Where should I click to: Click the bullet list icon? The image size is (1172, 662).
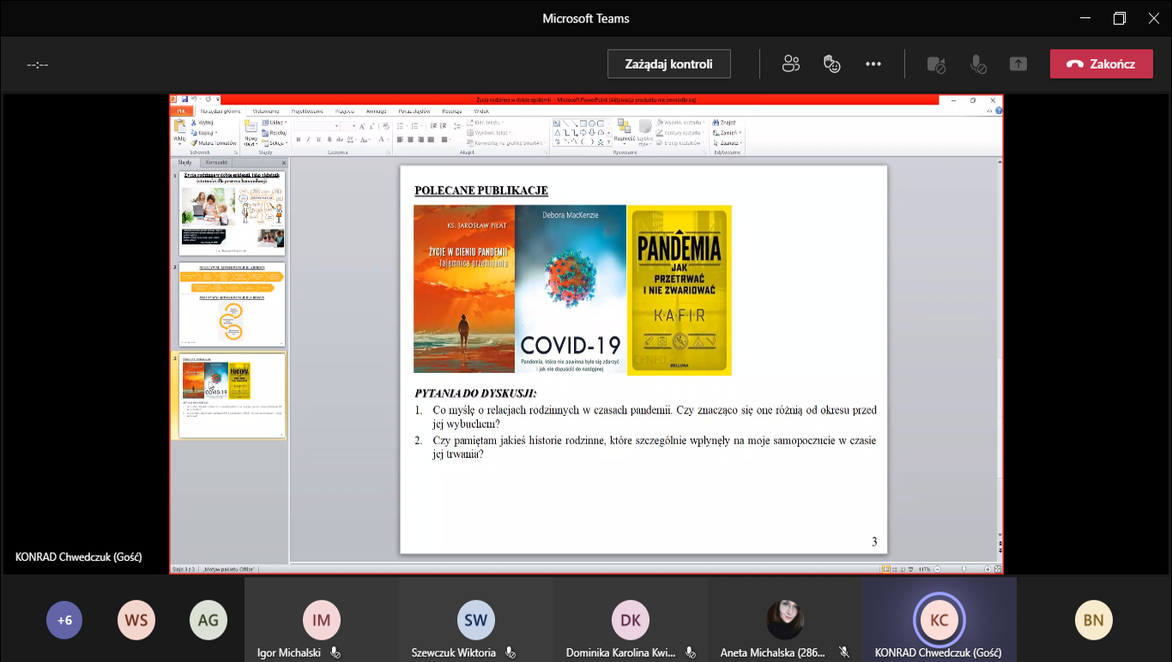tap(402, 126)
